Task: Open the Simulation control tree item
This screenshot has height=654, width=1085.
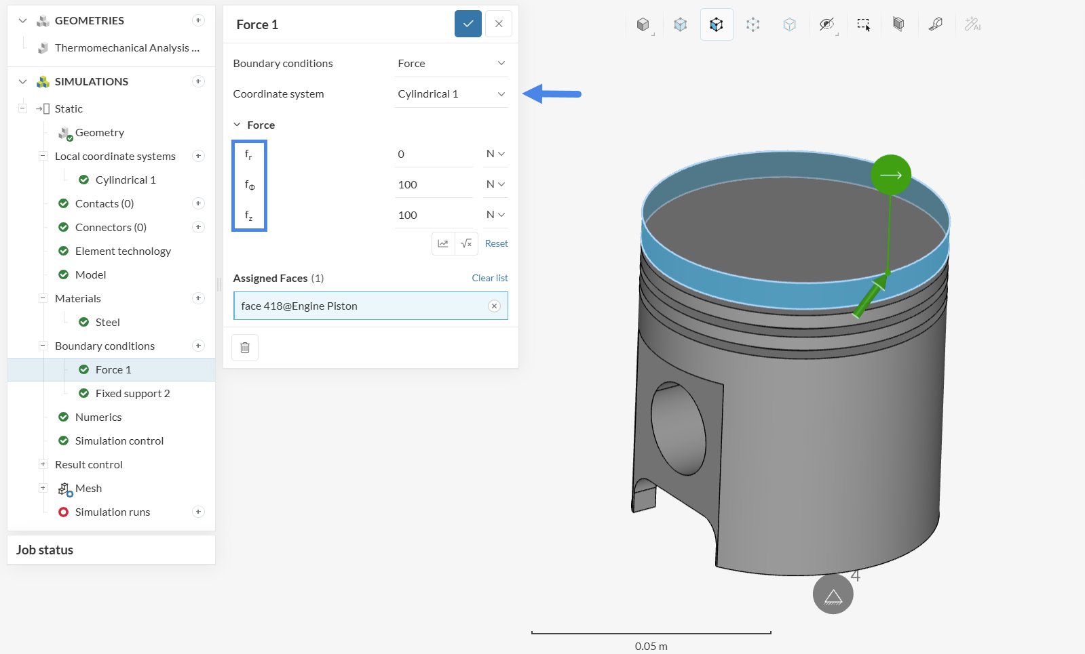Action: 119,441
